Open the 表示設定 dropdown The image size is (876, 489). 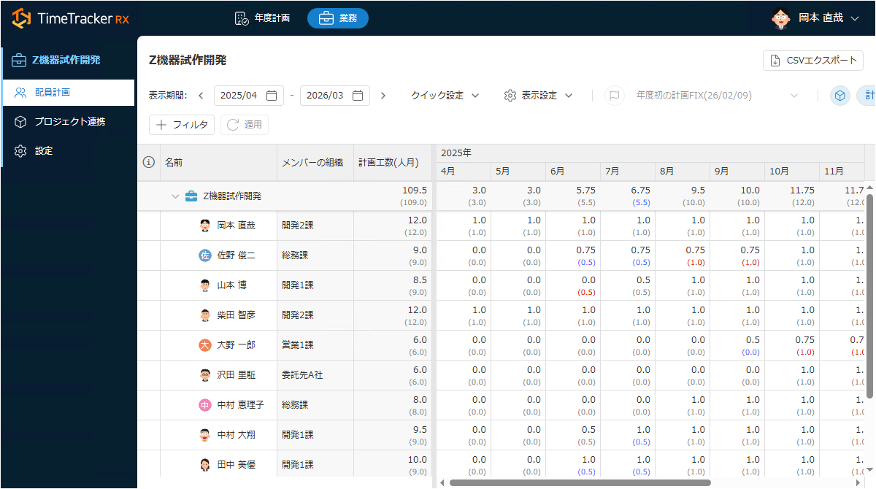click(x=538, y=96)
